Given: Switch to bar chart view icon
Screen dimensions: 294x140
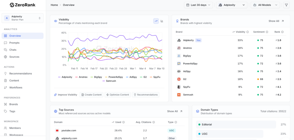Looking at the screenshot, I should [x=162, y=21].
